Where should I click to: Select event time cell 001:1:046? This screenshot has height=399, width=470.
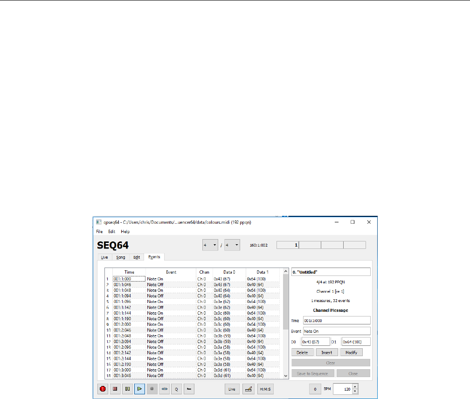pyautogui.click(x=129, y=285)
